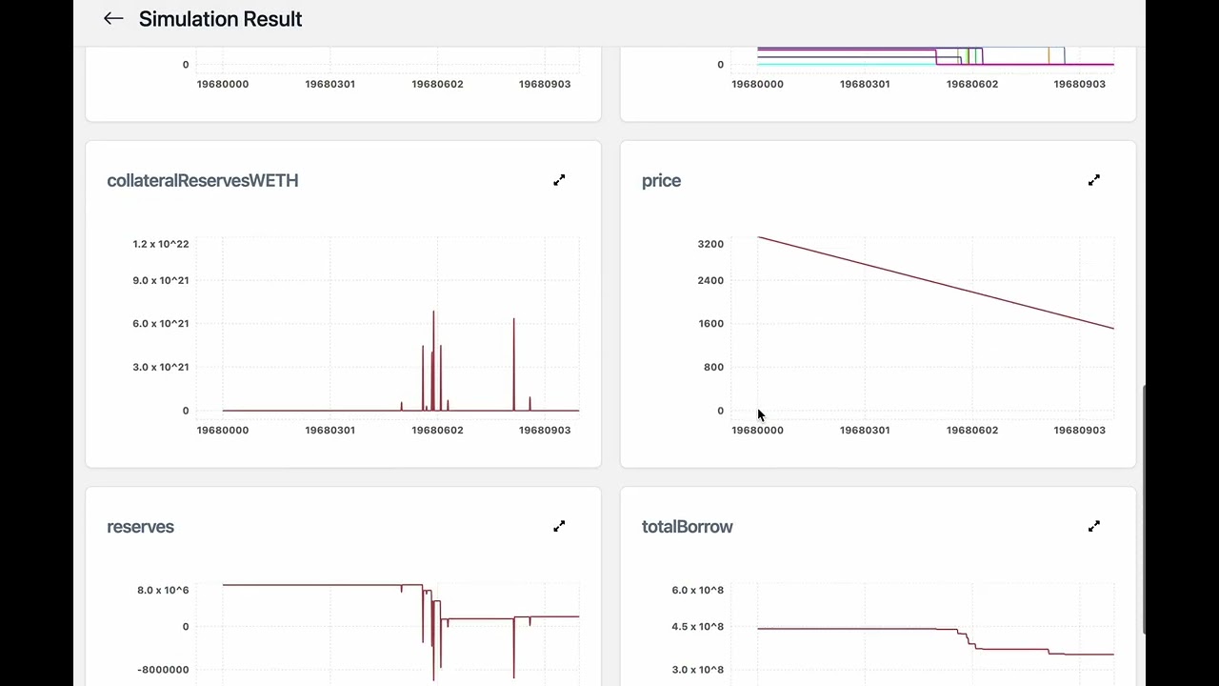
Task: Go back using the left arrow icon
Action: coord(113,18)
